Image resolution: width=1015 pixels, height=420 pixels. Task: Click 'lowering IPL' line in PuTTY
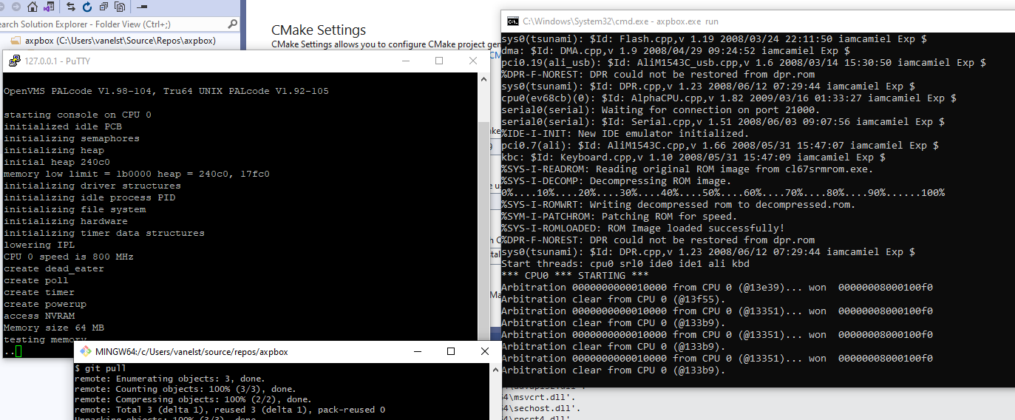pos(39,245)
